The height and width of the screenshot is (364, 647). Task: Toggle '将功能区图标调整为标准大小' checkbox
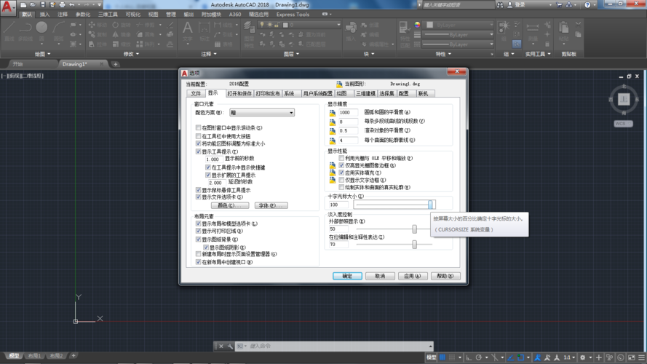coord(199,143)
